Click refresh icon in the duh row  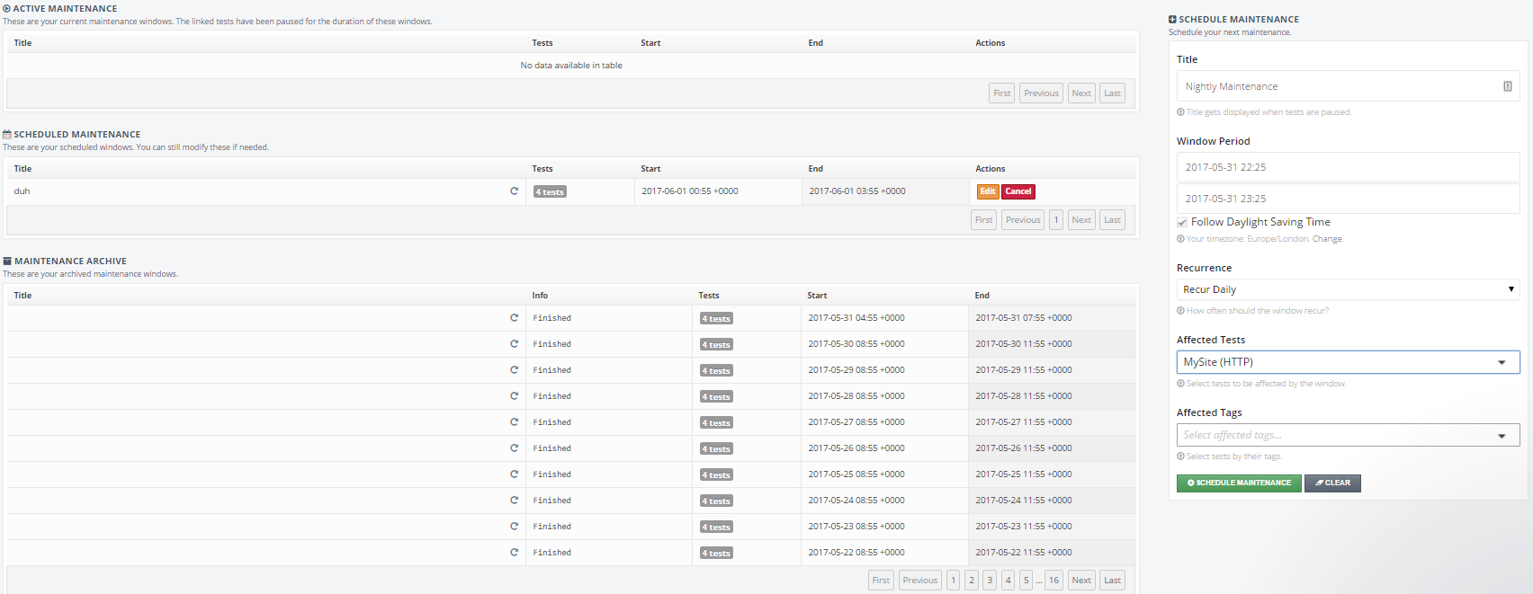pyautogui.click(x=515, y=191)
